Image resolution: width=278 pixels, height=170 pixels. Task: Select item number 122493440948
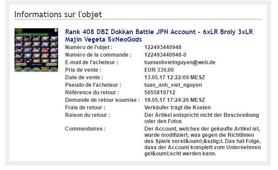(x=163, y=47)
